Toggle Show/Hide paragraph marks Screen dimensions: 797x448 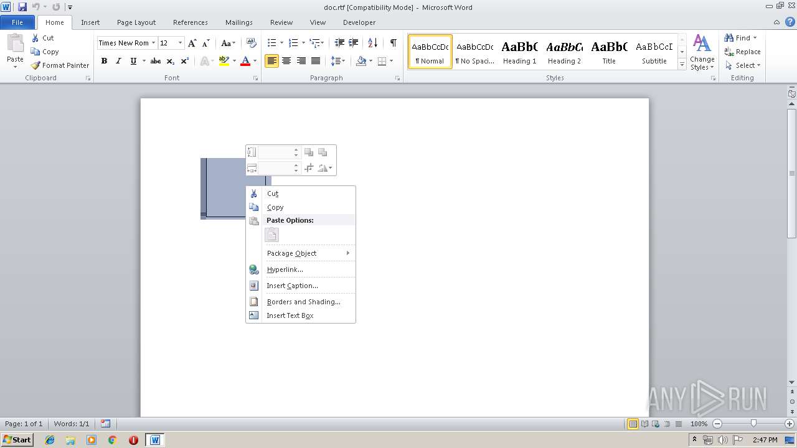394,43
